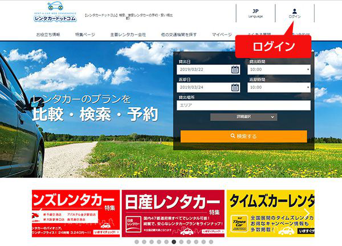Open the ニッポンレンタカー red banner on left
This screenshot has height=246, width=342.
76,214
